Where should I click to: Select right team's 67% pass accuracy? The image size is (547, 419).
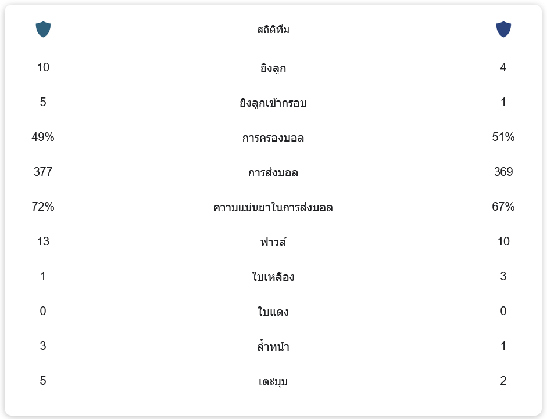coord(503,207)
